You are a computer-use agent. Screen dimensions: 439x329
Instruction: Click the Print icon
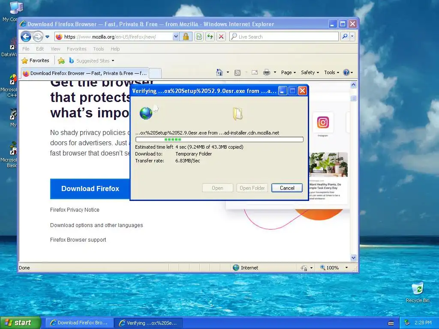267,73
